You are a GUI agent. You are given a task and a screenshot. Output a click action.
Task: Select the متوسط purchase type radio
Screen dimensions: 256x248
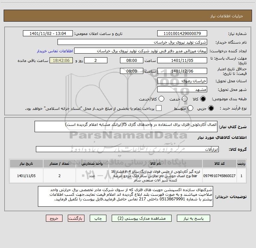[190, 108]
